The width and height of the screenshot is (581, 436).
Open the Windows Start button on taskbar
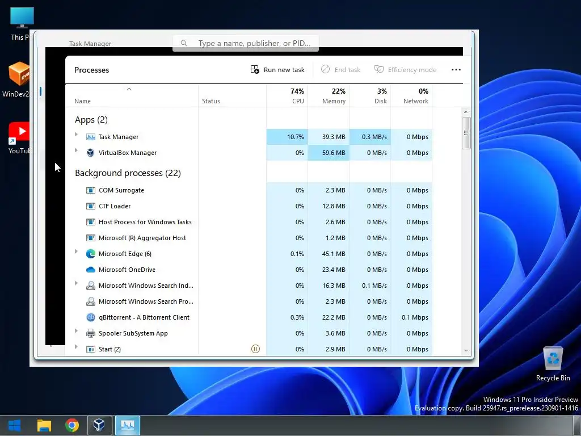tap(14, 425)
